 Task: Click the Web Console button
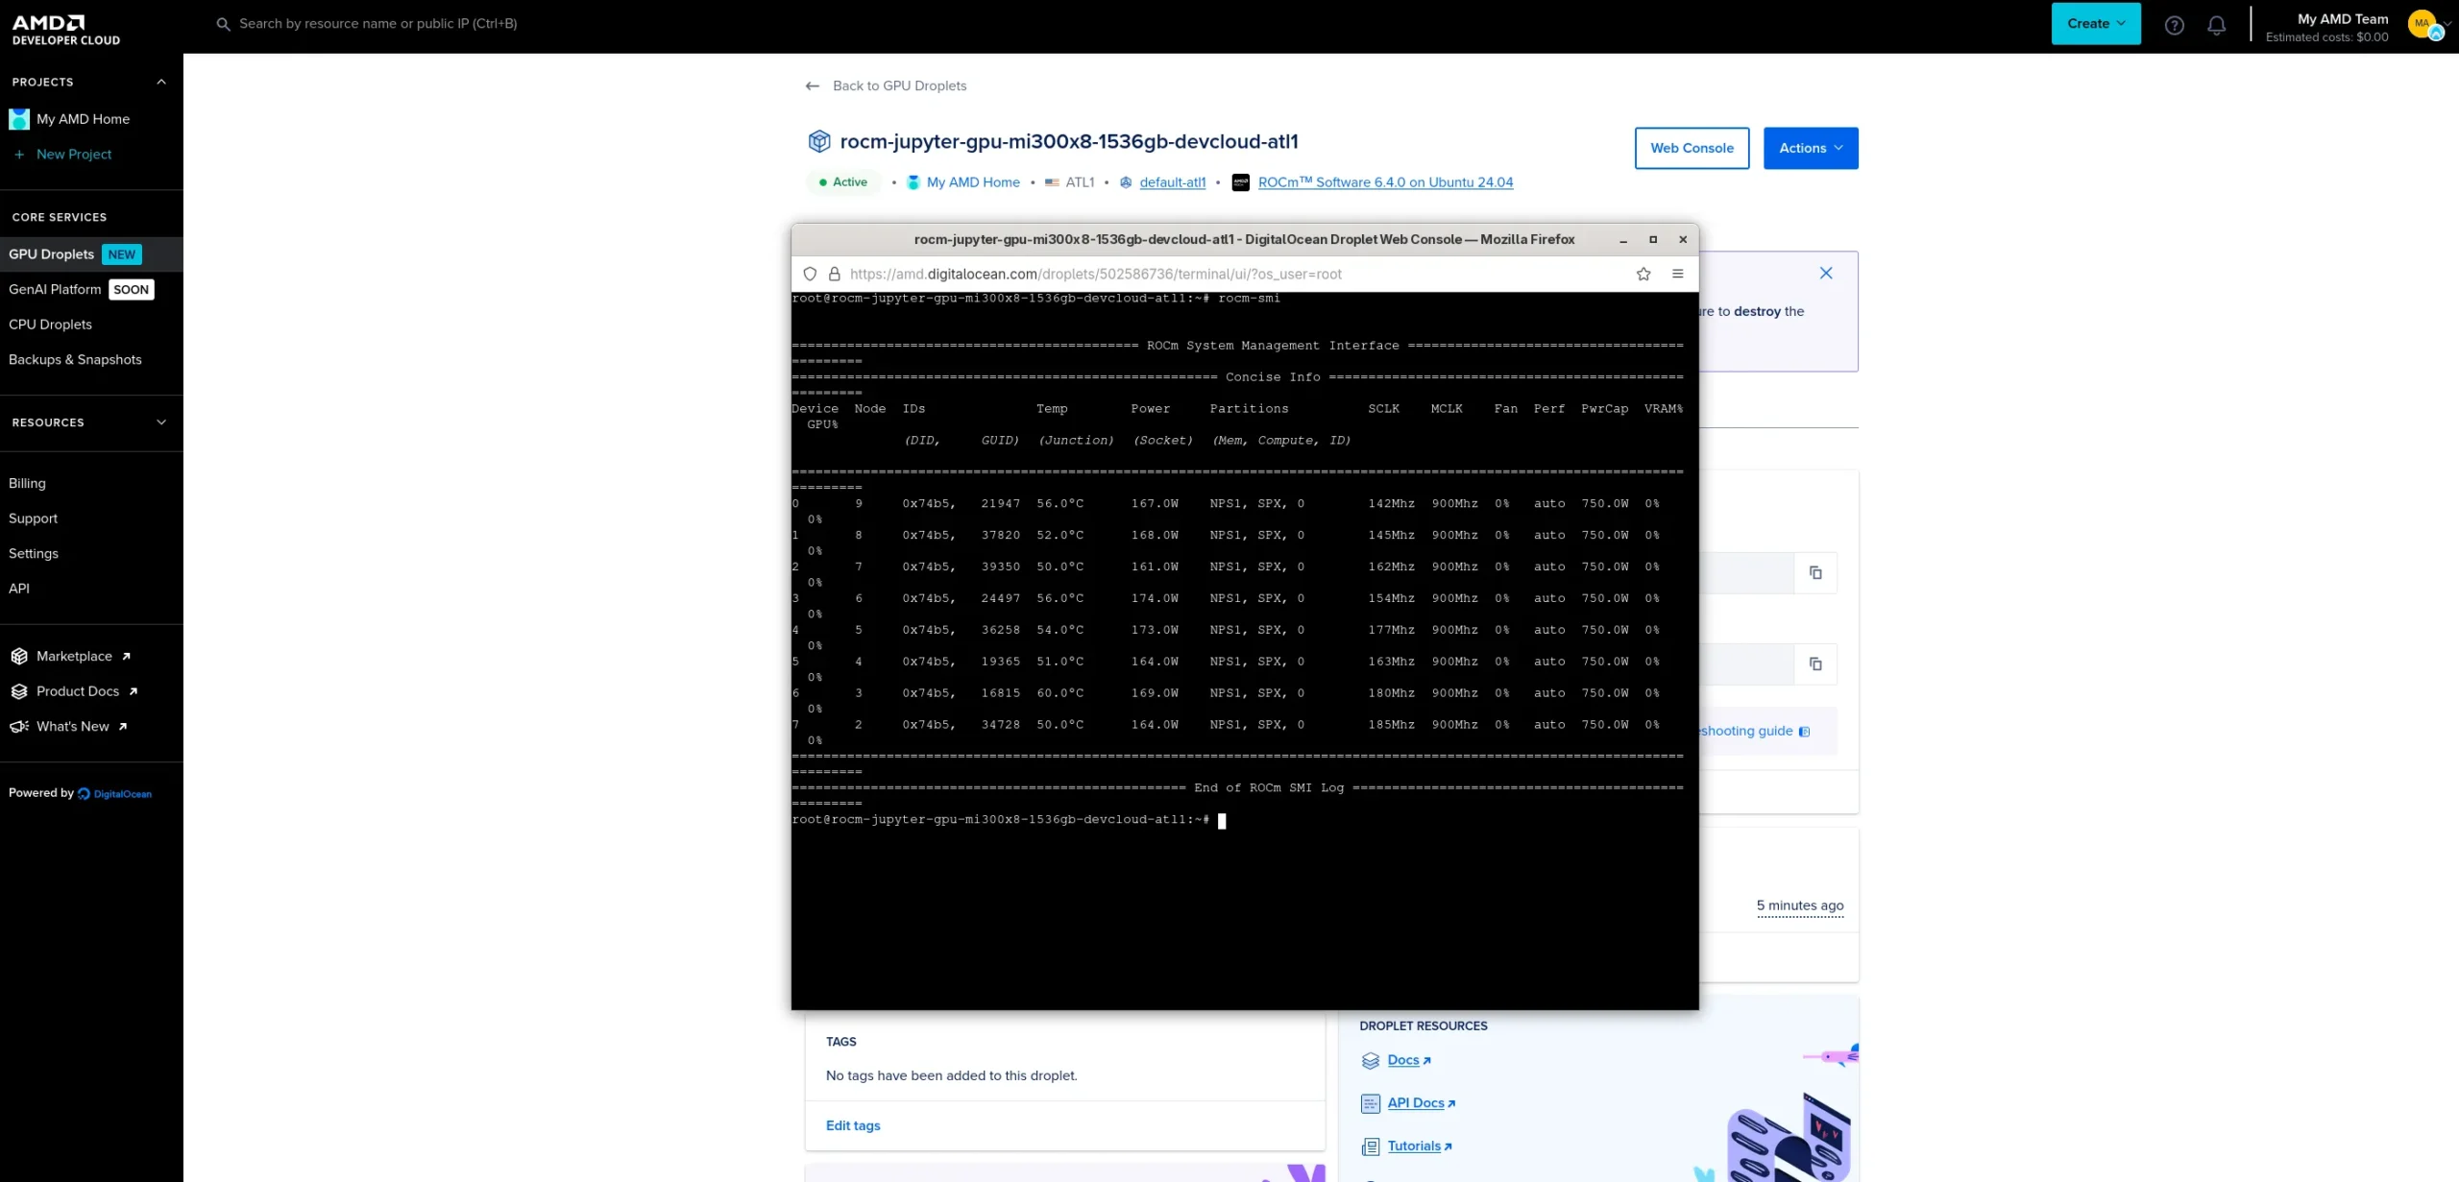click(x=1692, y=148)
